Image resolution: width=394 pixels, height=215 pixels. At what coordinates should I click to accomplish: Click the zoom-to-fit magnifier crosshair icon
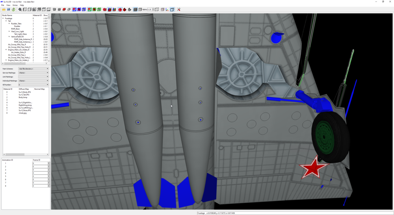click(20, 9)
